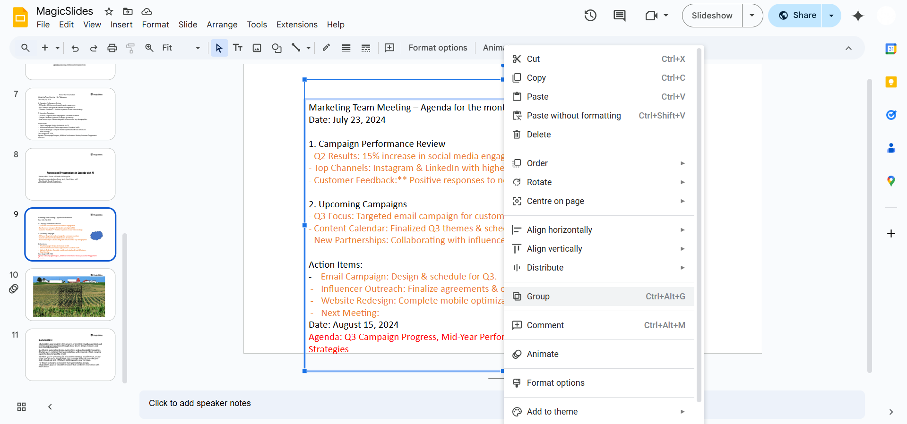Expand the Share options dropdown arrow
Screen dimensions: 907x424
[831, 16]
